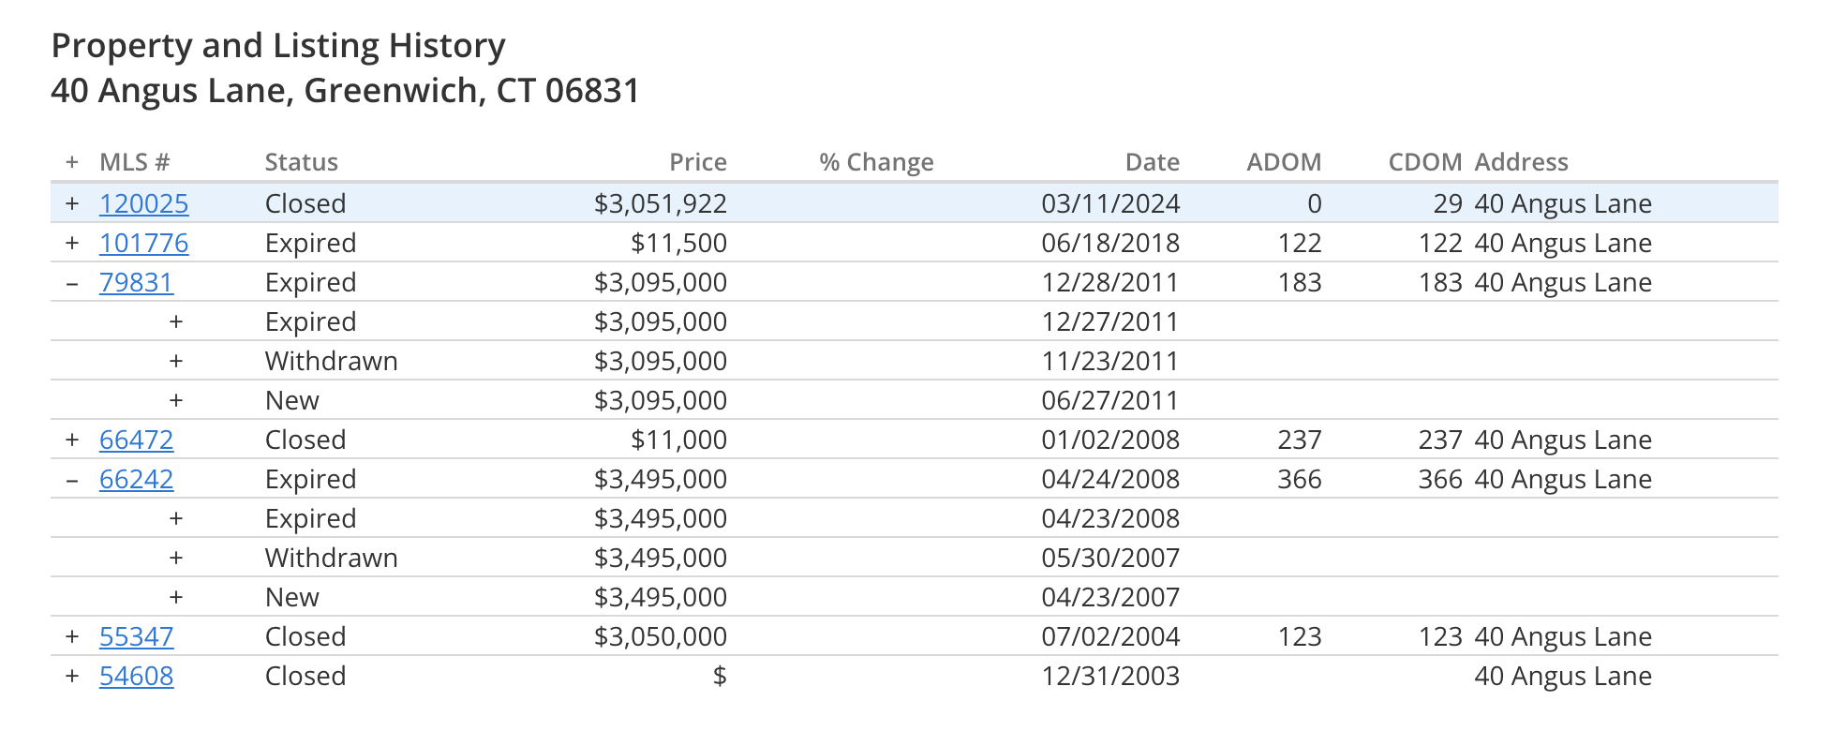Screen dimensions: 1831x746
Task: Expand the New 06/27/2011 sub-entry
Action: click(x=176, y=400)
